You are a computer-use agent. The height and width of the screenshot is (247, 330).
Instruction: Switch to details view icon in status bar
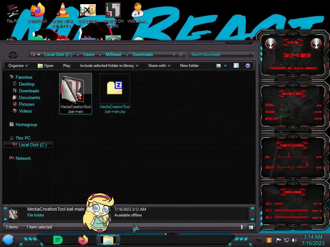click(242, 227)
